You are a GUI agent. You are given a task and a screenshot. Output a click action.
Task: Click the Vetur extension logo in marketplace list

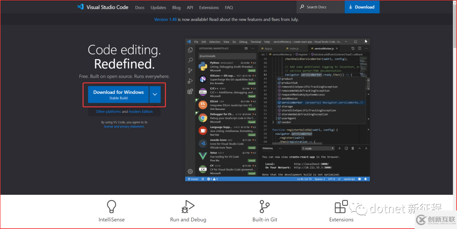(x=203, y=156)
